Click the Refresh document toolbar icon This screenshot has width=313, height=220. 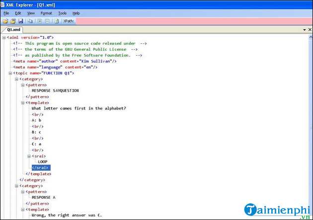coord(57,21)
